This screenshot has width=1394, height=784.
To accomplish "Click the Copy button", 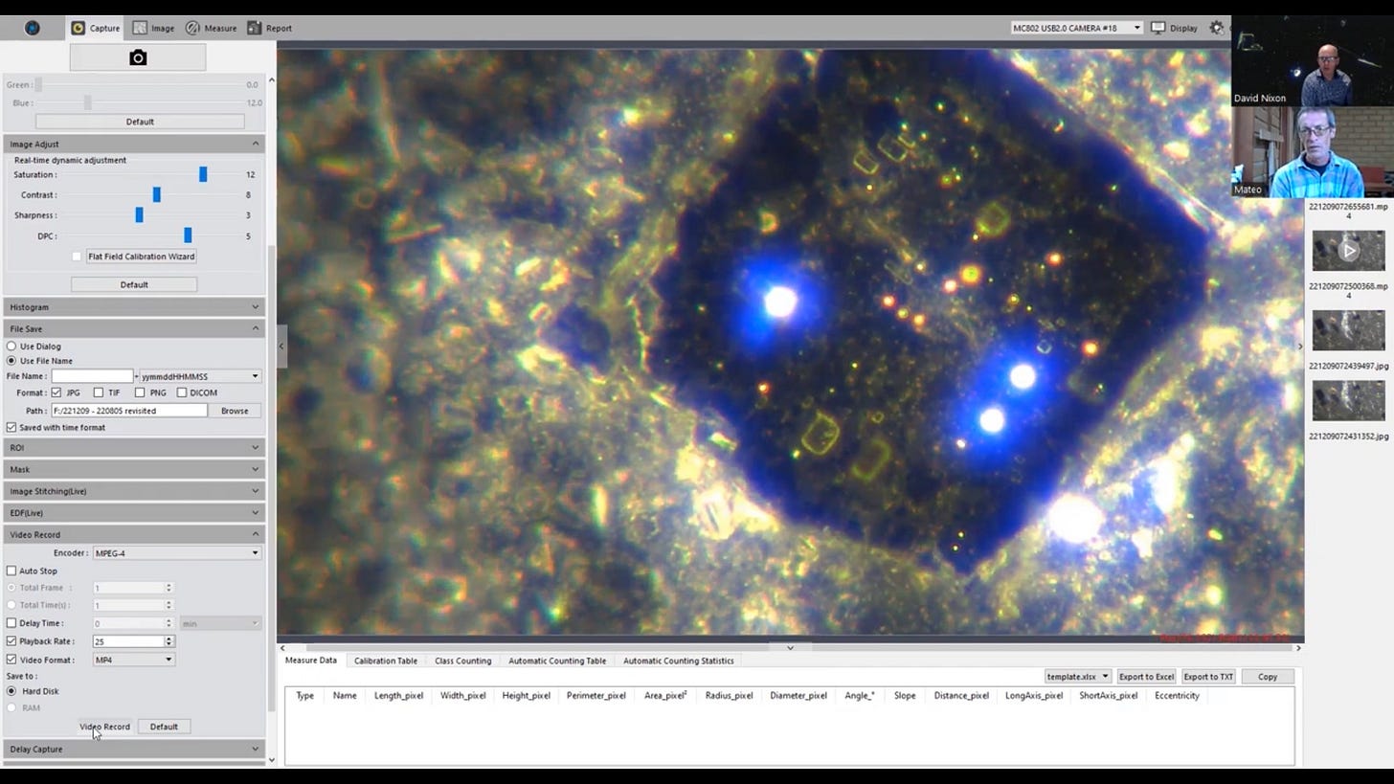I will point(1267,677).
